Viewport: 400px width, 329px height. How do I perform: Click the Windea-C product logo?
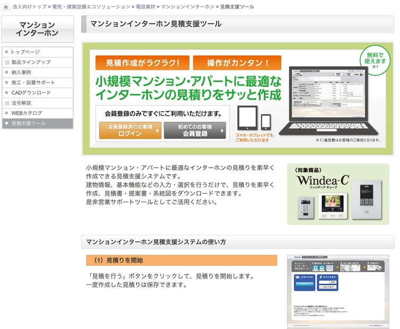pyautogui.click(x=323, y=181)
